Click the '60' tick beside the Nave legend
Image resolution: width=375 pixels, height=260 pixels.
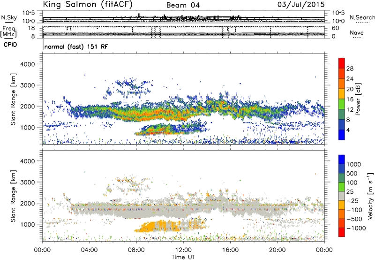(x=335, y=28)
